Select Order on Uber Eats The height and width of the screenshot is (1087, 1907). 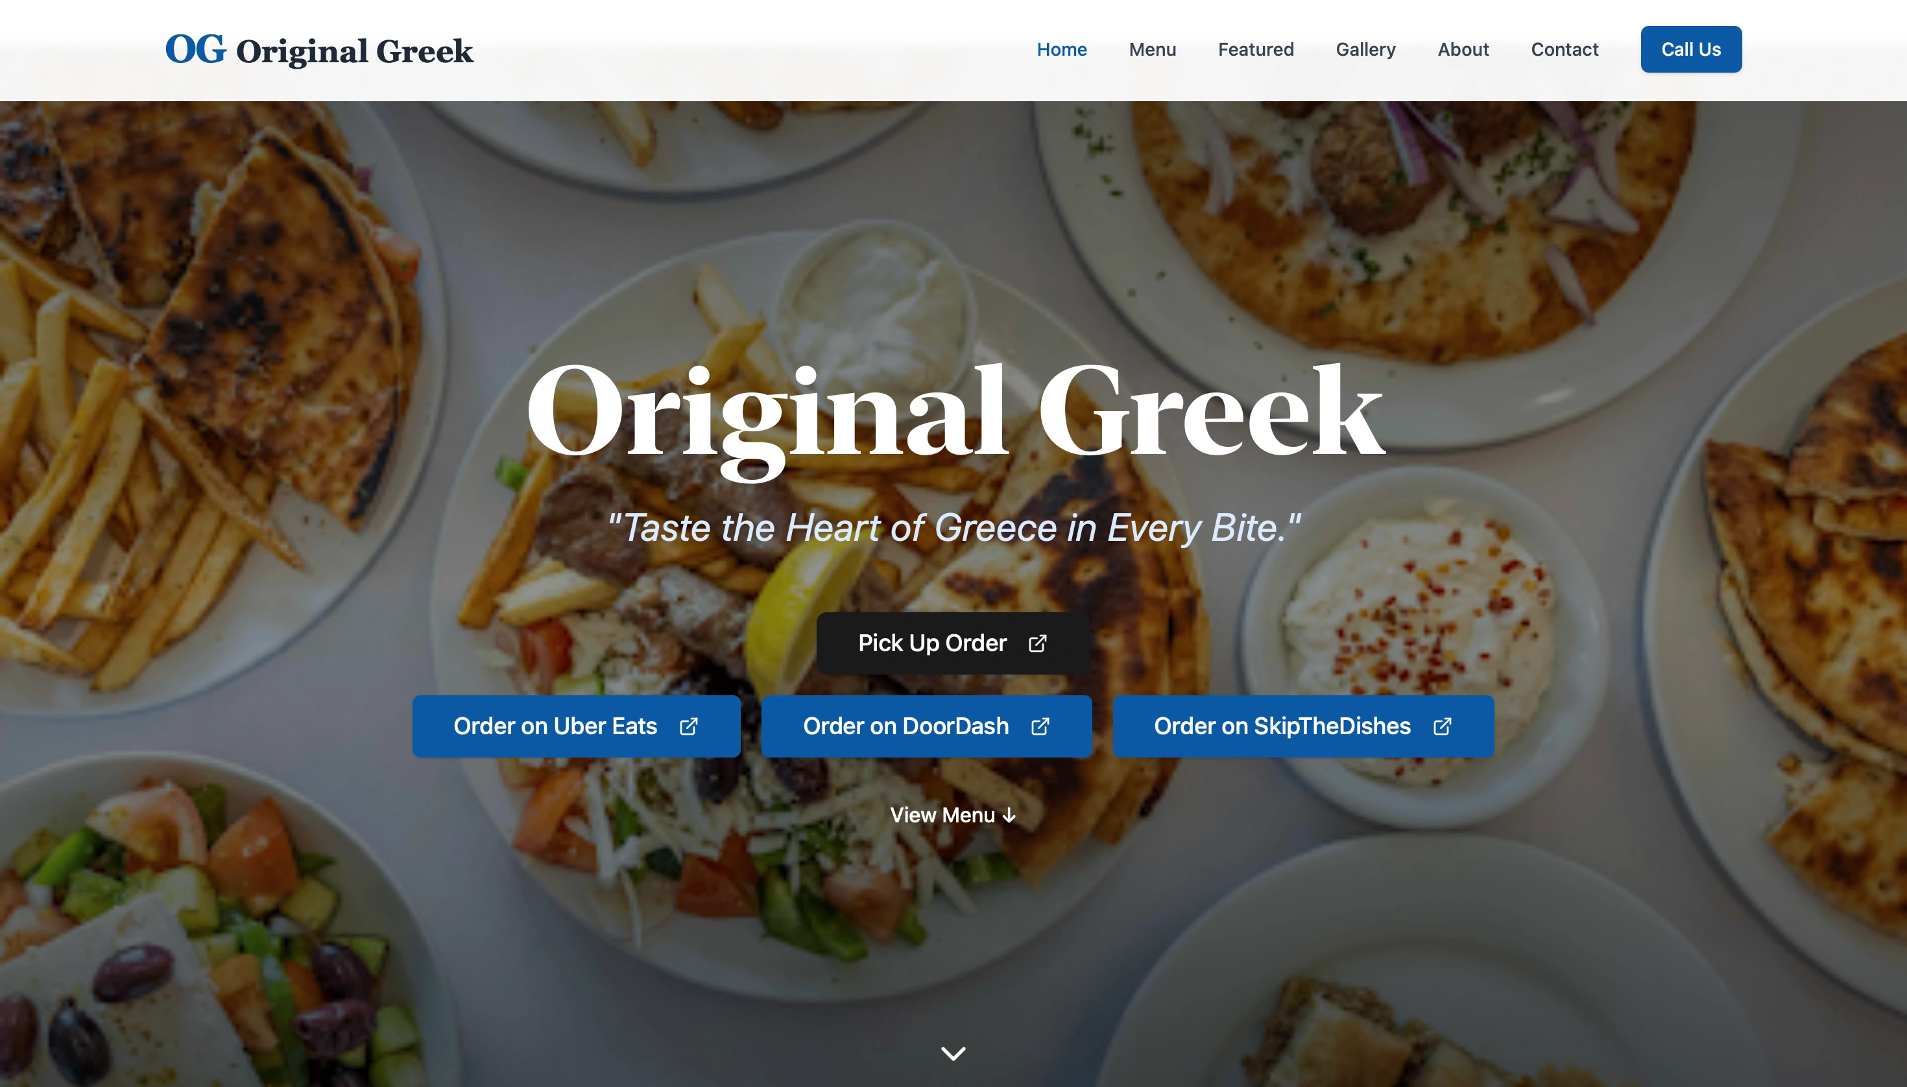(x=577, y=726)
